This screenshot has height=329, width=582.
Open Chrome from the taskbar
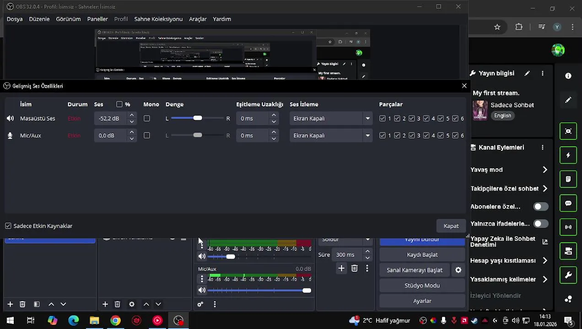coord(115,321)
